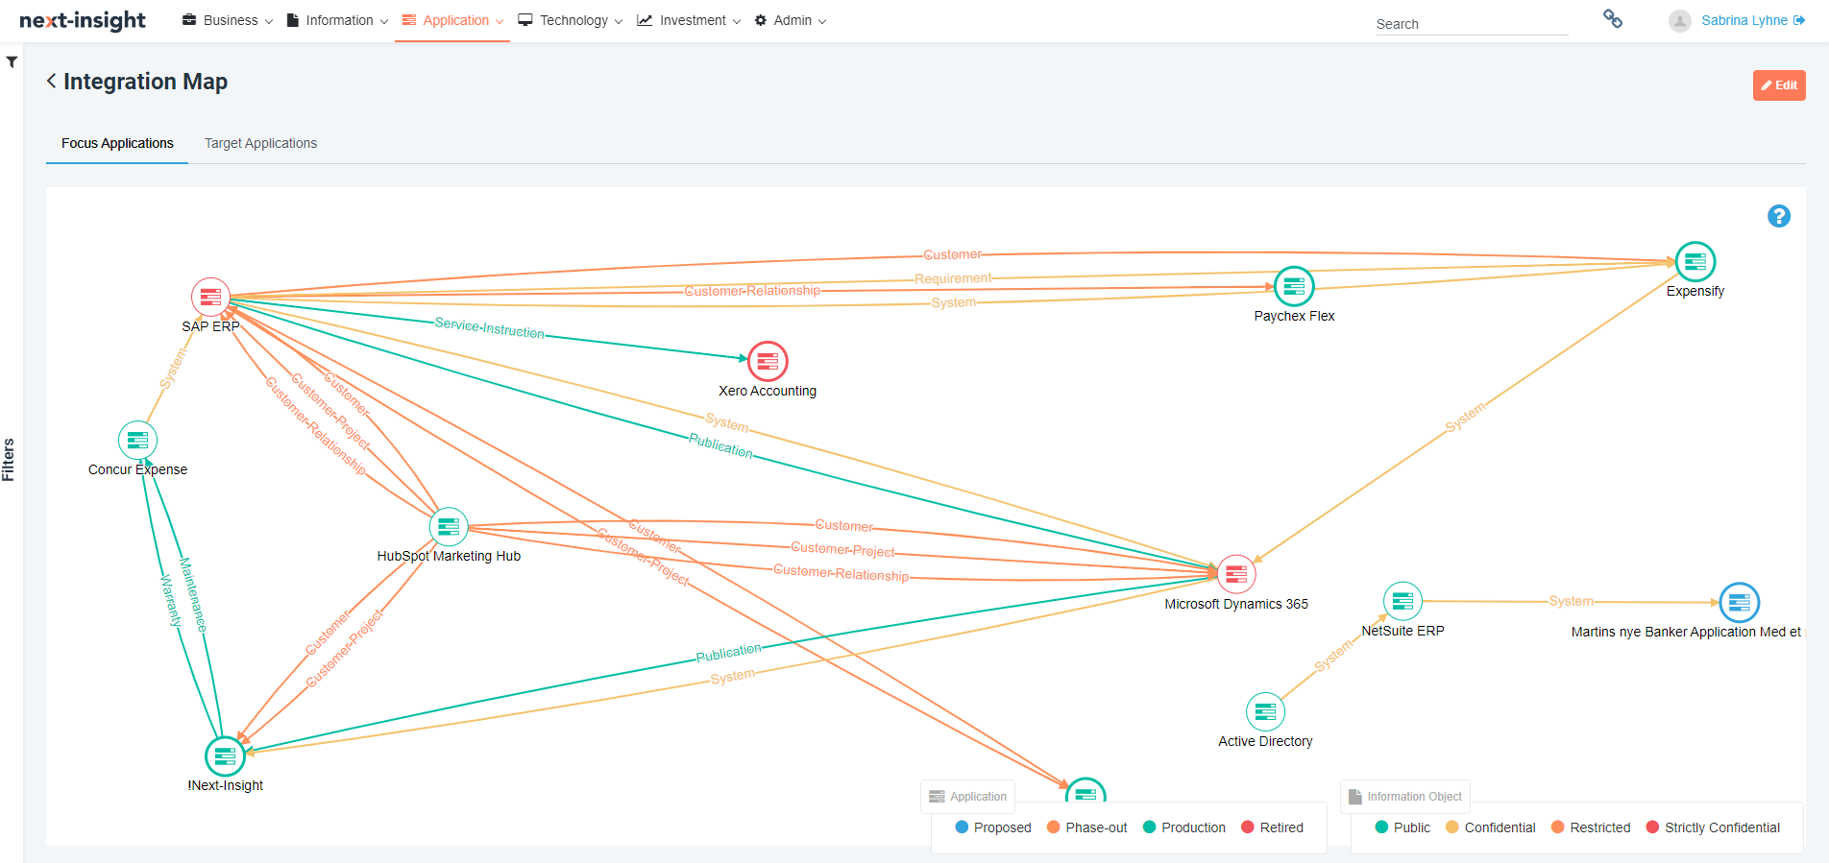The width and height of the screenshot is (1829, 863).
Task: Click the Proposed blue legend dot
Action: (962, 827)
